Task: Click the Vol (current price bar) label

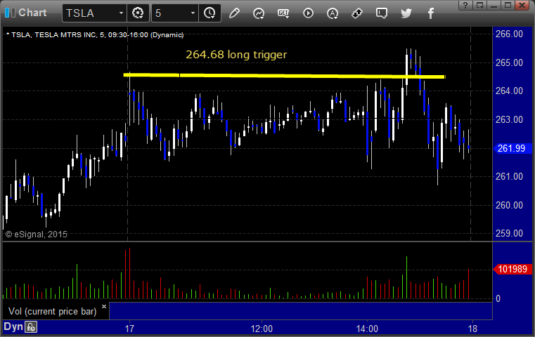Action: point(53,312)
